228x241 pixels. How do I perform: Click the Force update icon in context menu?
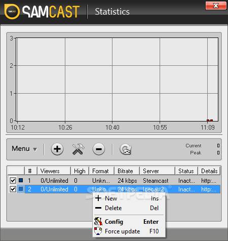[98, 231]
